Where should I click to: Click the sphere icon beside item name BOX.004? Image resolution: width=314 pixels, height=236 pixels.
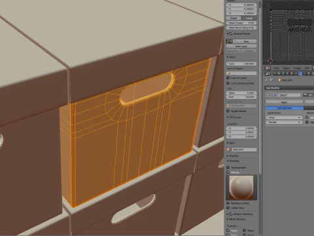pos(228,149)
